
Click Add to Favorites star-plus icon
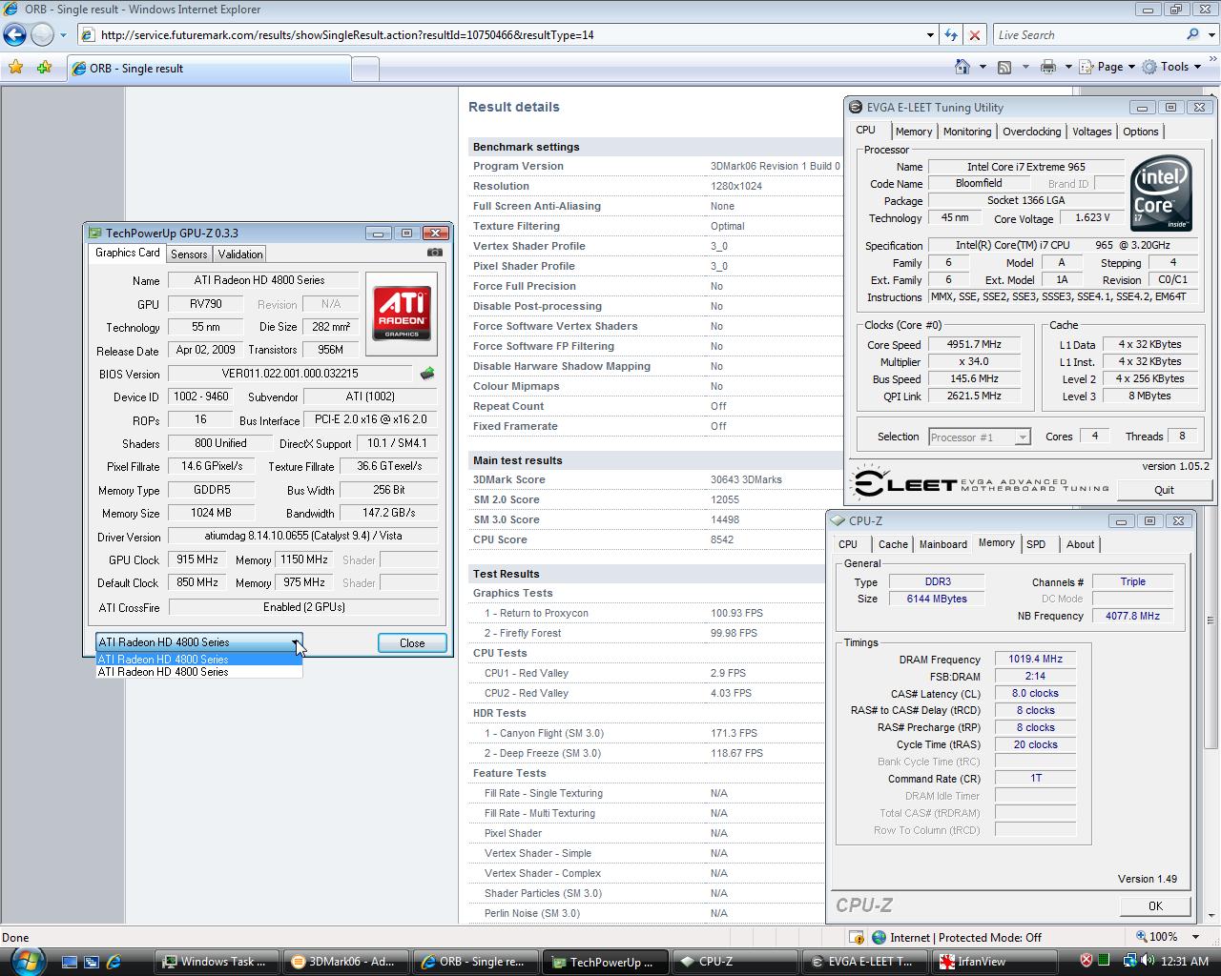pyautogui.click(x=44, y=67)
